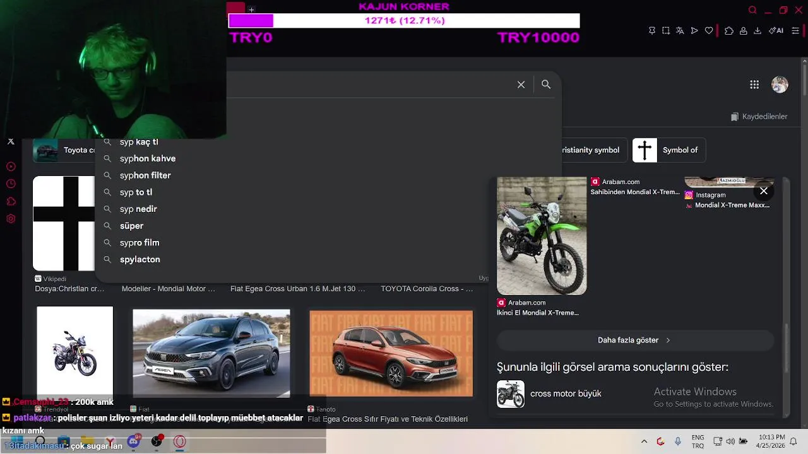Open X (Twitter) in Opera sidebar
The height and width of the screenshot is (454, 808).
pyautogui.click(x=11, y=141)
